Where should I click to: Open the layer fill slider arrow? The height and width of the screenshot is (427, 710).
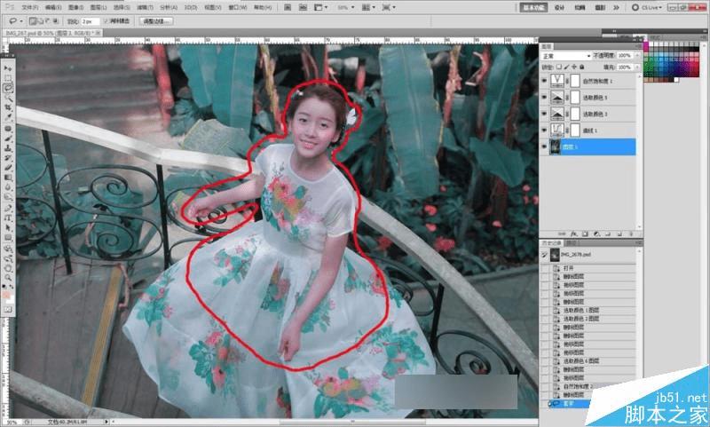[637, 67]
